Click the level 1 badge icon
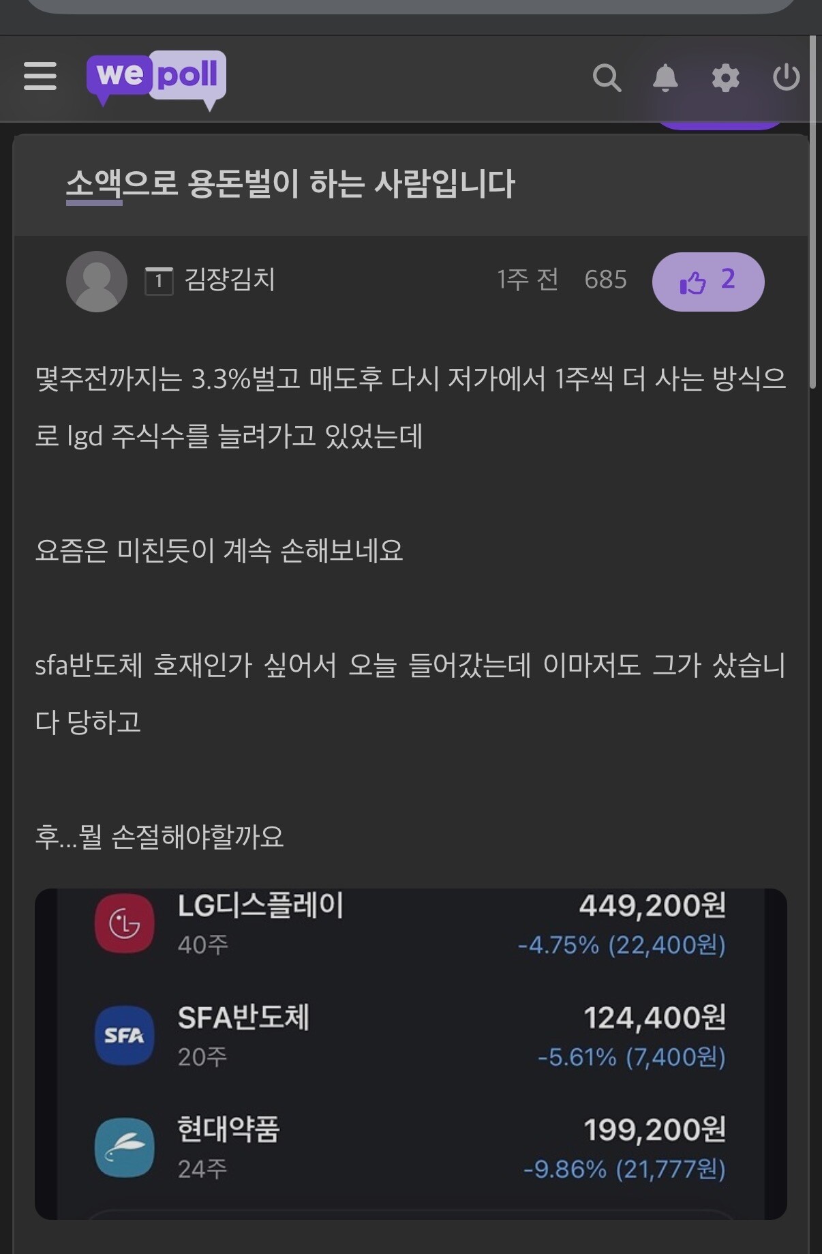The width and height of the screenshot is (822, 1254). coord(159,281)
